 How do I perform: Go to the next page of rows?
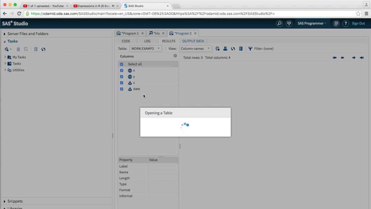click(x=354, y=58)
